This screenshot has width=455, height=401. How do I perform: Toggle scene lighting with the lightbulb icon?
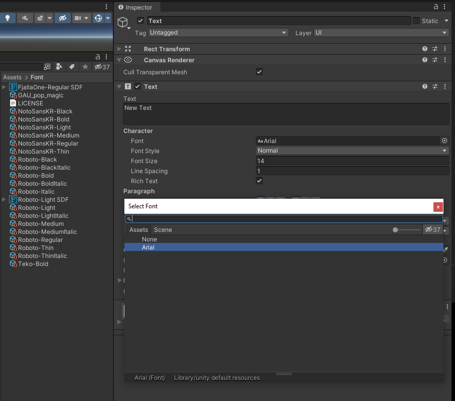point(8,18)
